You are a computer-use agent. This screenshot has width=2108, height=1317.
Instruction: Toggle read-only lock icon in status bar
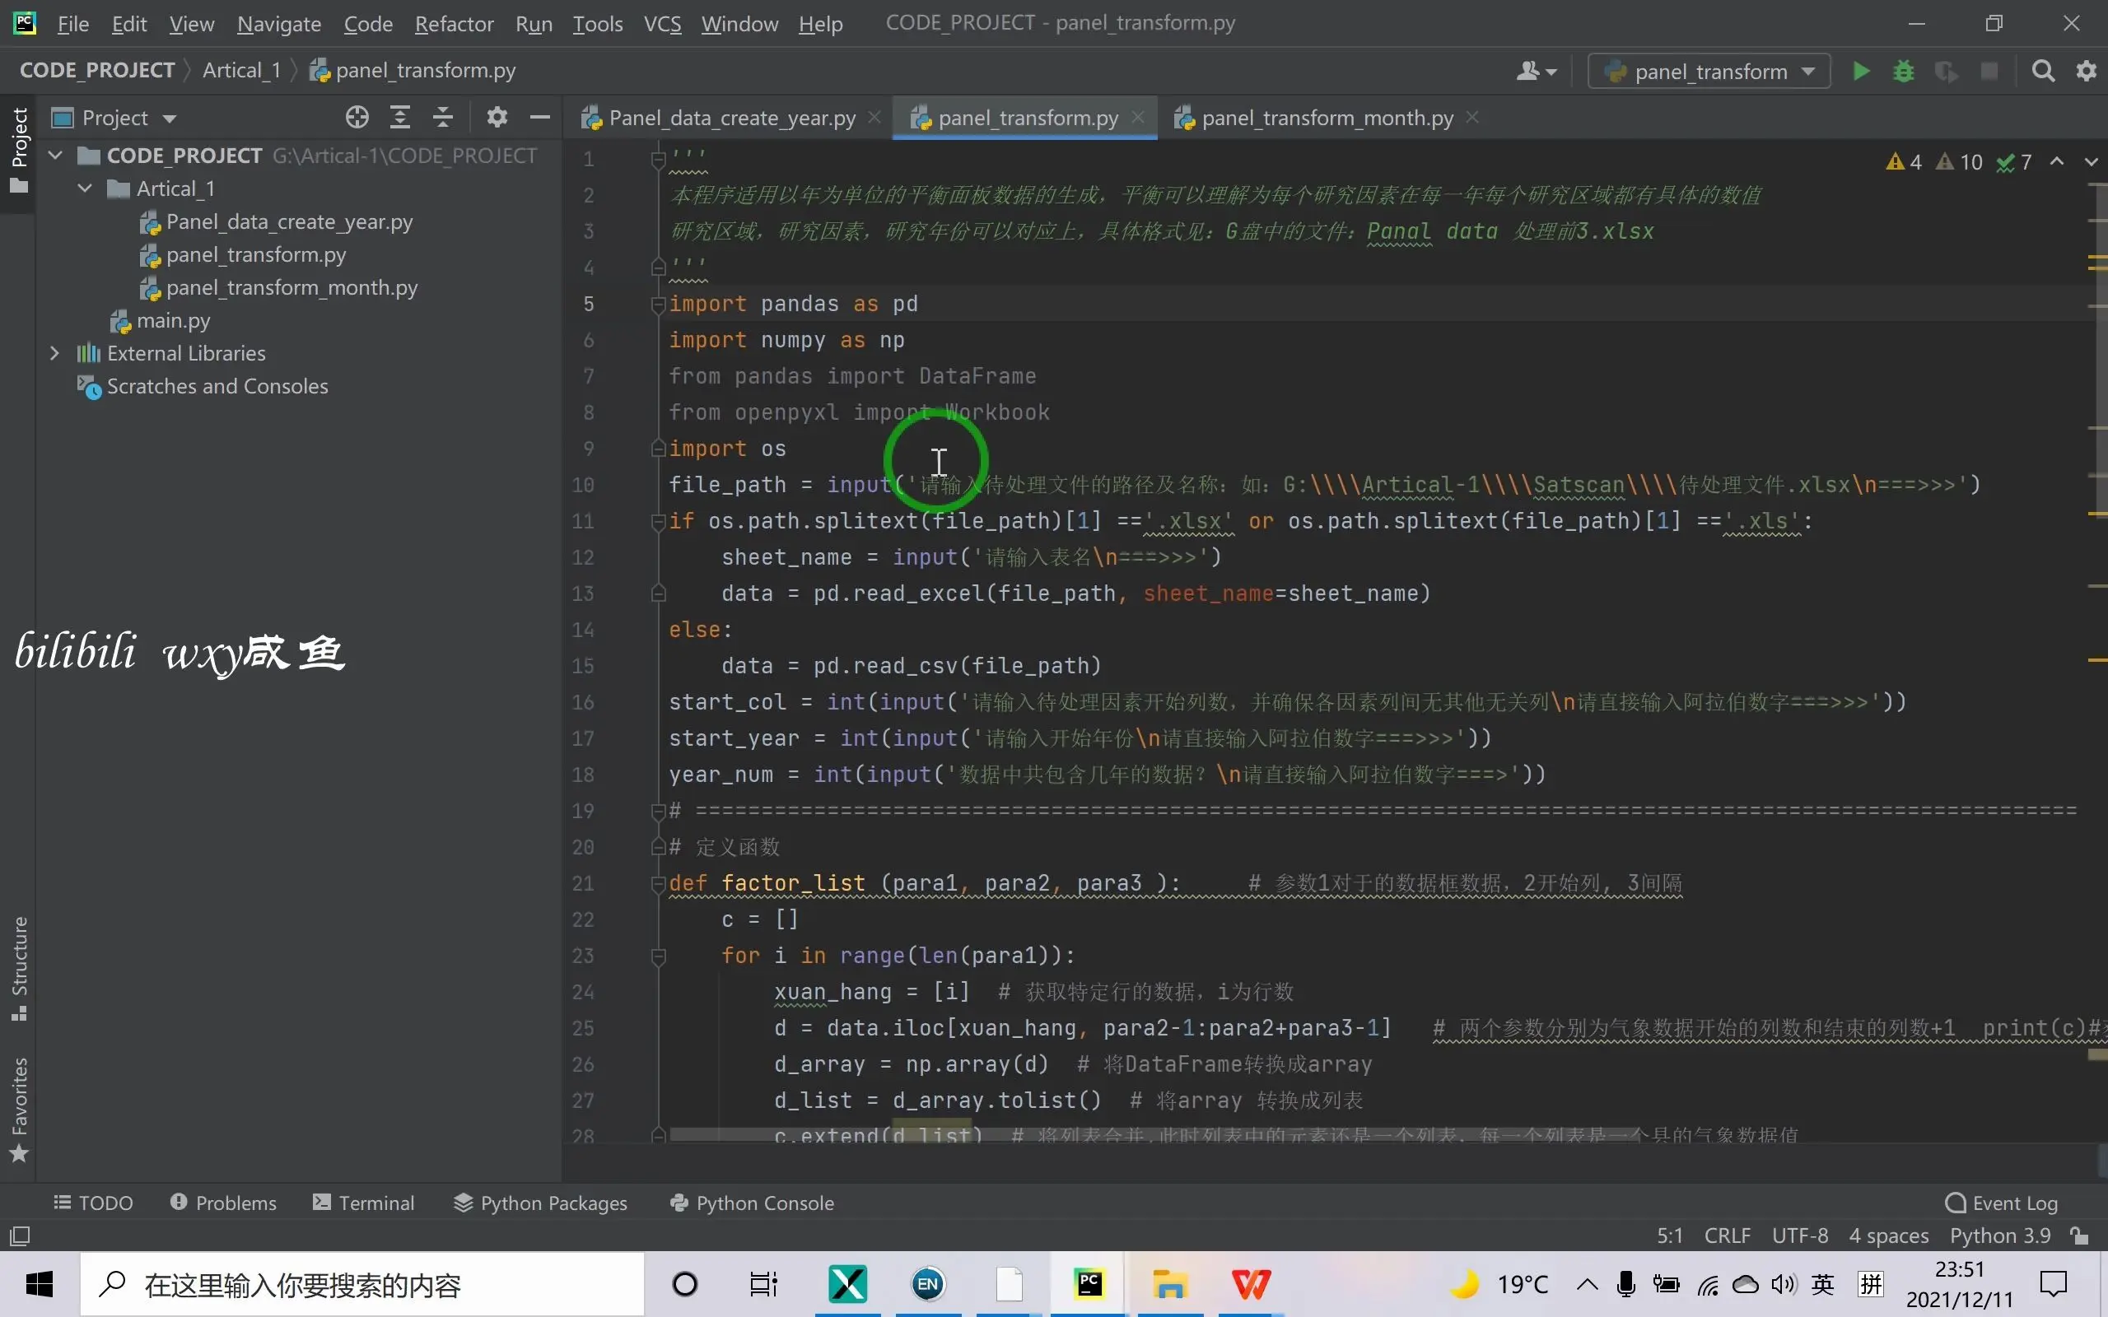tap(2080, 1236)
